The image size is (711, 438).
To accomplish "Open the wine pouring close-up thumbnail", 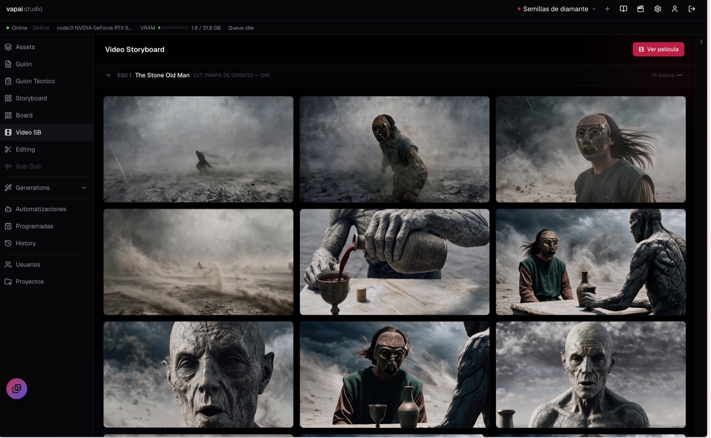I will [395, 262].
